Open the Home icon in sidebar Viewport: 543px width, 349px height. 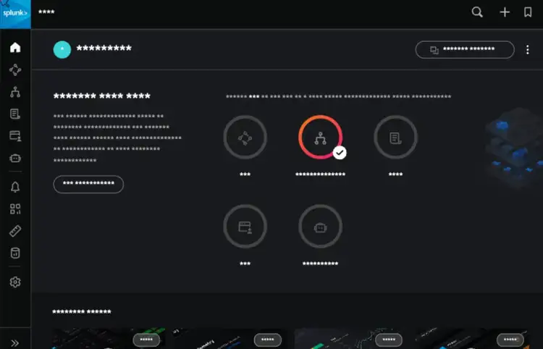click(15, 48)
